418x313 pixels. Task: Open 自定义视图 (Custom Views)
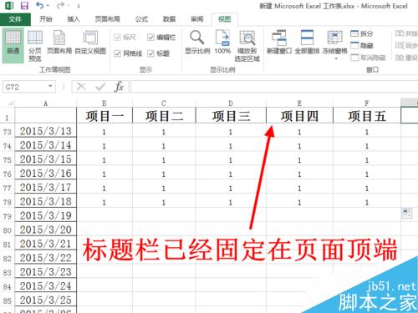(x=90, y=43)
